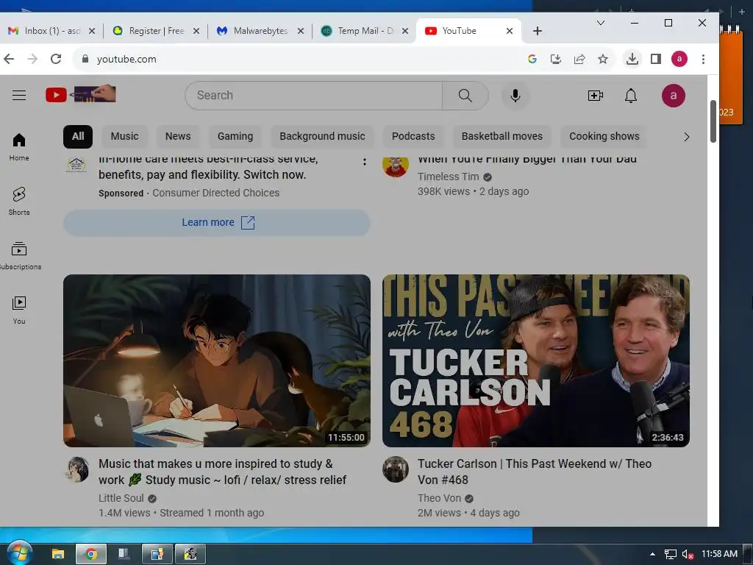753x565 pixels.
Task: Share this page icon
Action: click(x=579, y=59)
